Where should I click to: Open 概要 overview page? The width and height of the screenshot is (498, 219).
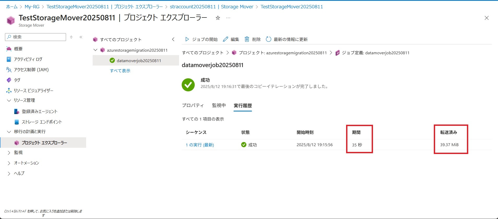click(x=18, y=49)
